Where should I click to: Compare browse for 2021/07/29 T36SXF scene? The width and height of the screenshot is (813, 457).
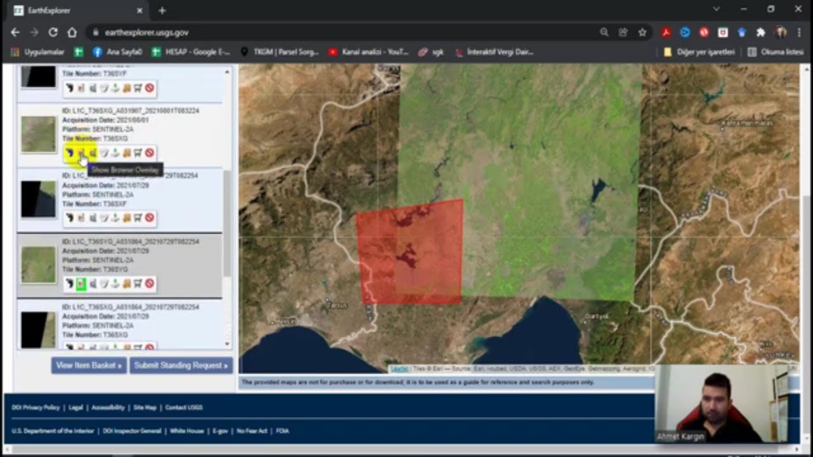coord(93,218)
